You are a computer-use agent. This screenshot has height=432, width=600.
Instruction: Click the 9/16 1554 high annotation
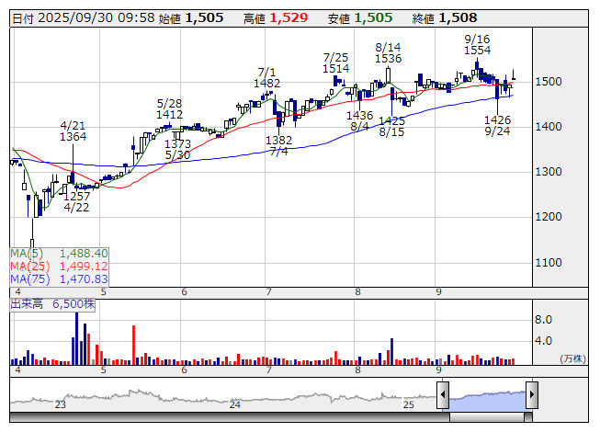click(x=477, y=44)
